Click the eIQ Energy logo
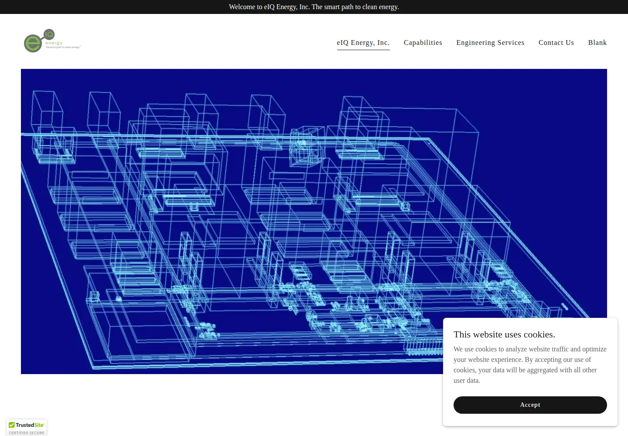 [52, 41]
